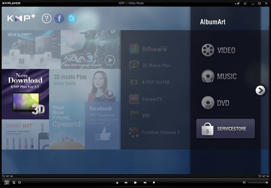Click the AlbumArt heading
The width and height of the screenshot is (271, 188).
(x=213, y=22)
